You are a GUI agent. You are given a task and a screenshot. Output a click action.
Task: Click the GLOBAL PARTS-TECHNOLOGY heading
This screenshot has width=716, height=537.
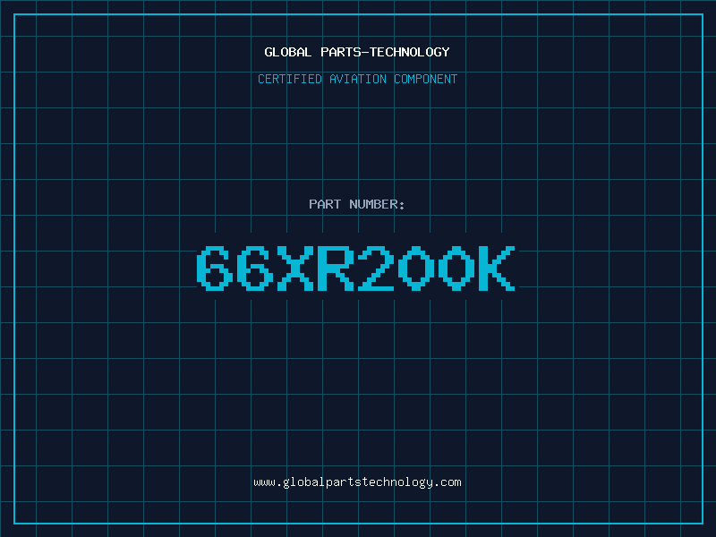click(x=357, y=52)
